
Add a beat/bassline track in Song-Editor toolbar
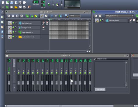coord(27,16)
